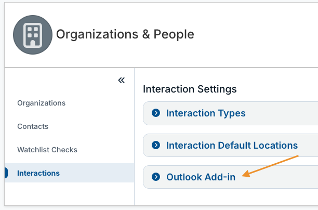Click the Interaction Settings heading
Viewport: 318px width, 210px height.
[x=190, y=89]
